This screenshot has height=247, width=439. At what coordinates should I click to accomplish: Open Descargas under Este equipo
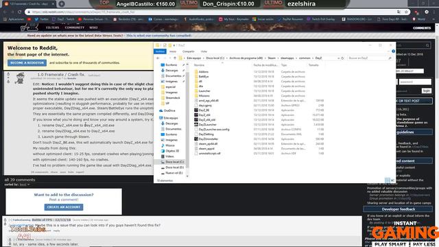pyautogui.click(x=170, y=123)
